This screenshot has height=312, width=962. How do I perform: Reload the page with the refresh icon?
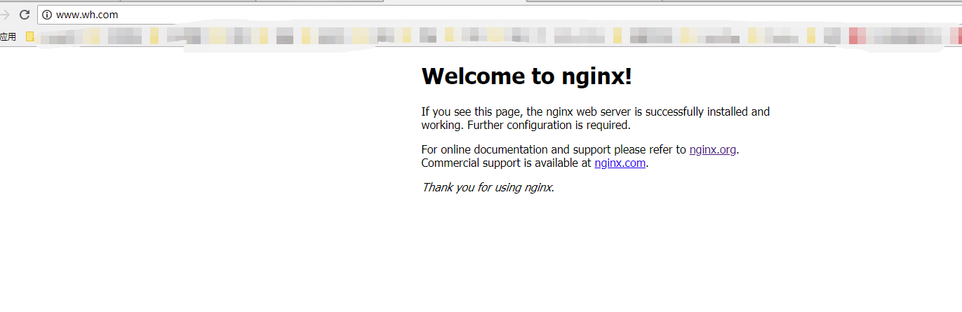click(x=25, y=14)
